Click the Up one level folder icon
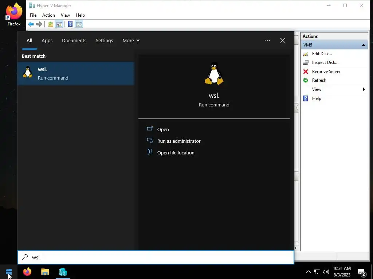The height and width of the screenshot is (279, 373). click(x=50, y=24)
